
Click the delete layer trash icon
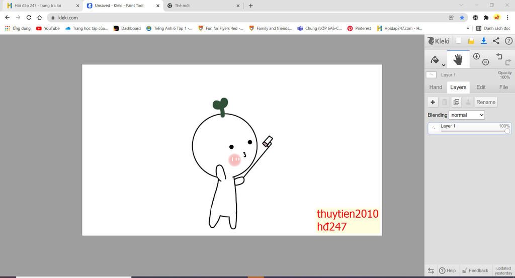pos(445,102)
